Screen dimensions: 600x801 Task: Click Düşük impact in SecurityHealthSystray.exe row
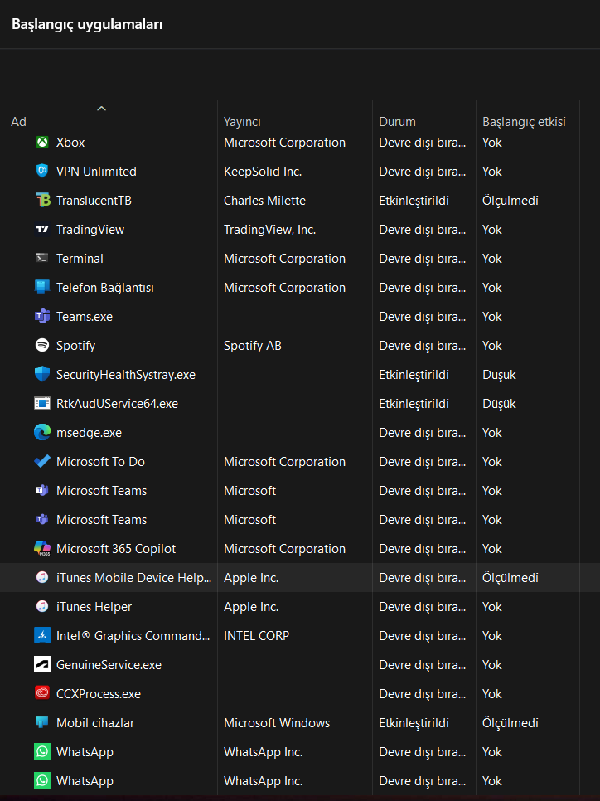tap(499, 375)
